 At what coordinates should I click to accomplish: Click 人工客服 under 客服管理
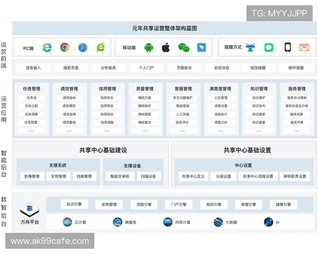pos(183,114)
